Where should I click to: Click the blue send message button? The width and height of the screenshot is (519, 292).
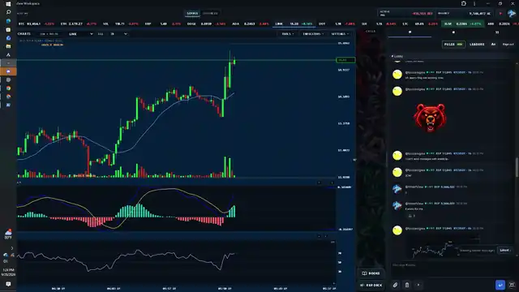click(500, 285)
